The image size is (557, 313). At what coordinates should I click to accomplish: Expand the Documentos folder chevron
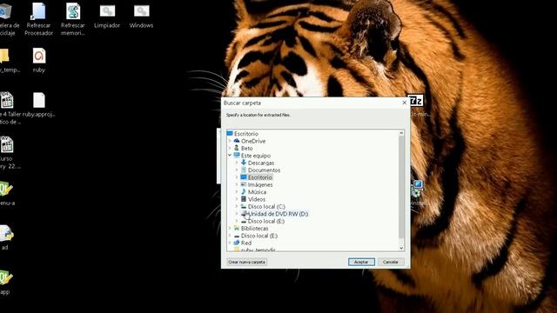(237, 170)
